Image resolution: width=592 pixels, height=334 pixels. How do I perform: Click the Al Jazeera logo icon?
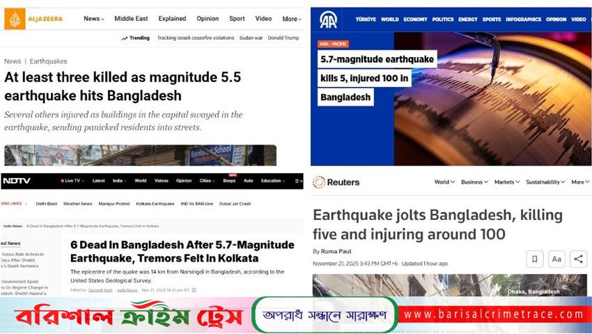click(x=15, y=19)
